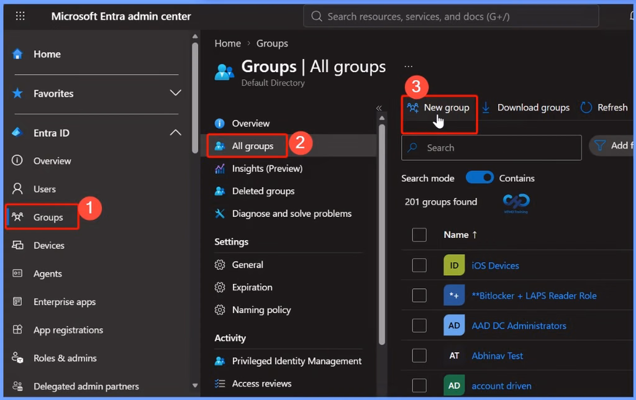The width and height of the screenshot is (636, 400).
Task: Click the Deleted groups icon
Action: [219, 191]
